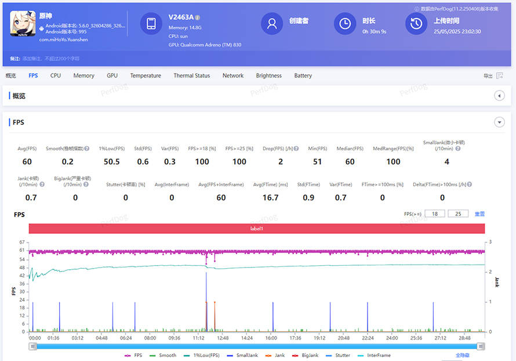Collapse the FPS section with chevron button
Image resolution: width=516 pixels, height=361 pixels.
point(499,122)
